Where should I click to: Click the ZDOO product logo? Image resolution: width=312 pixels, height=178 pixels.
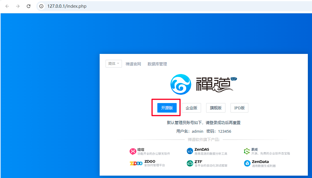136,163
